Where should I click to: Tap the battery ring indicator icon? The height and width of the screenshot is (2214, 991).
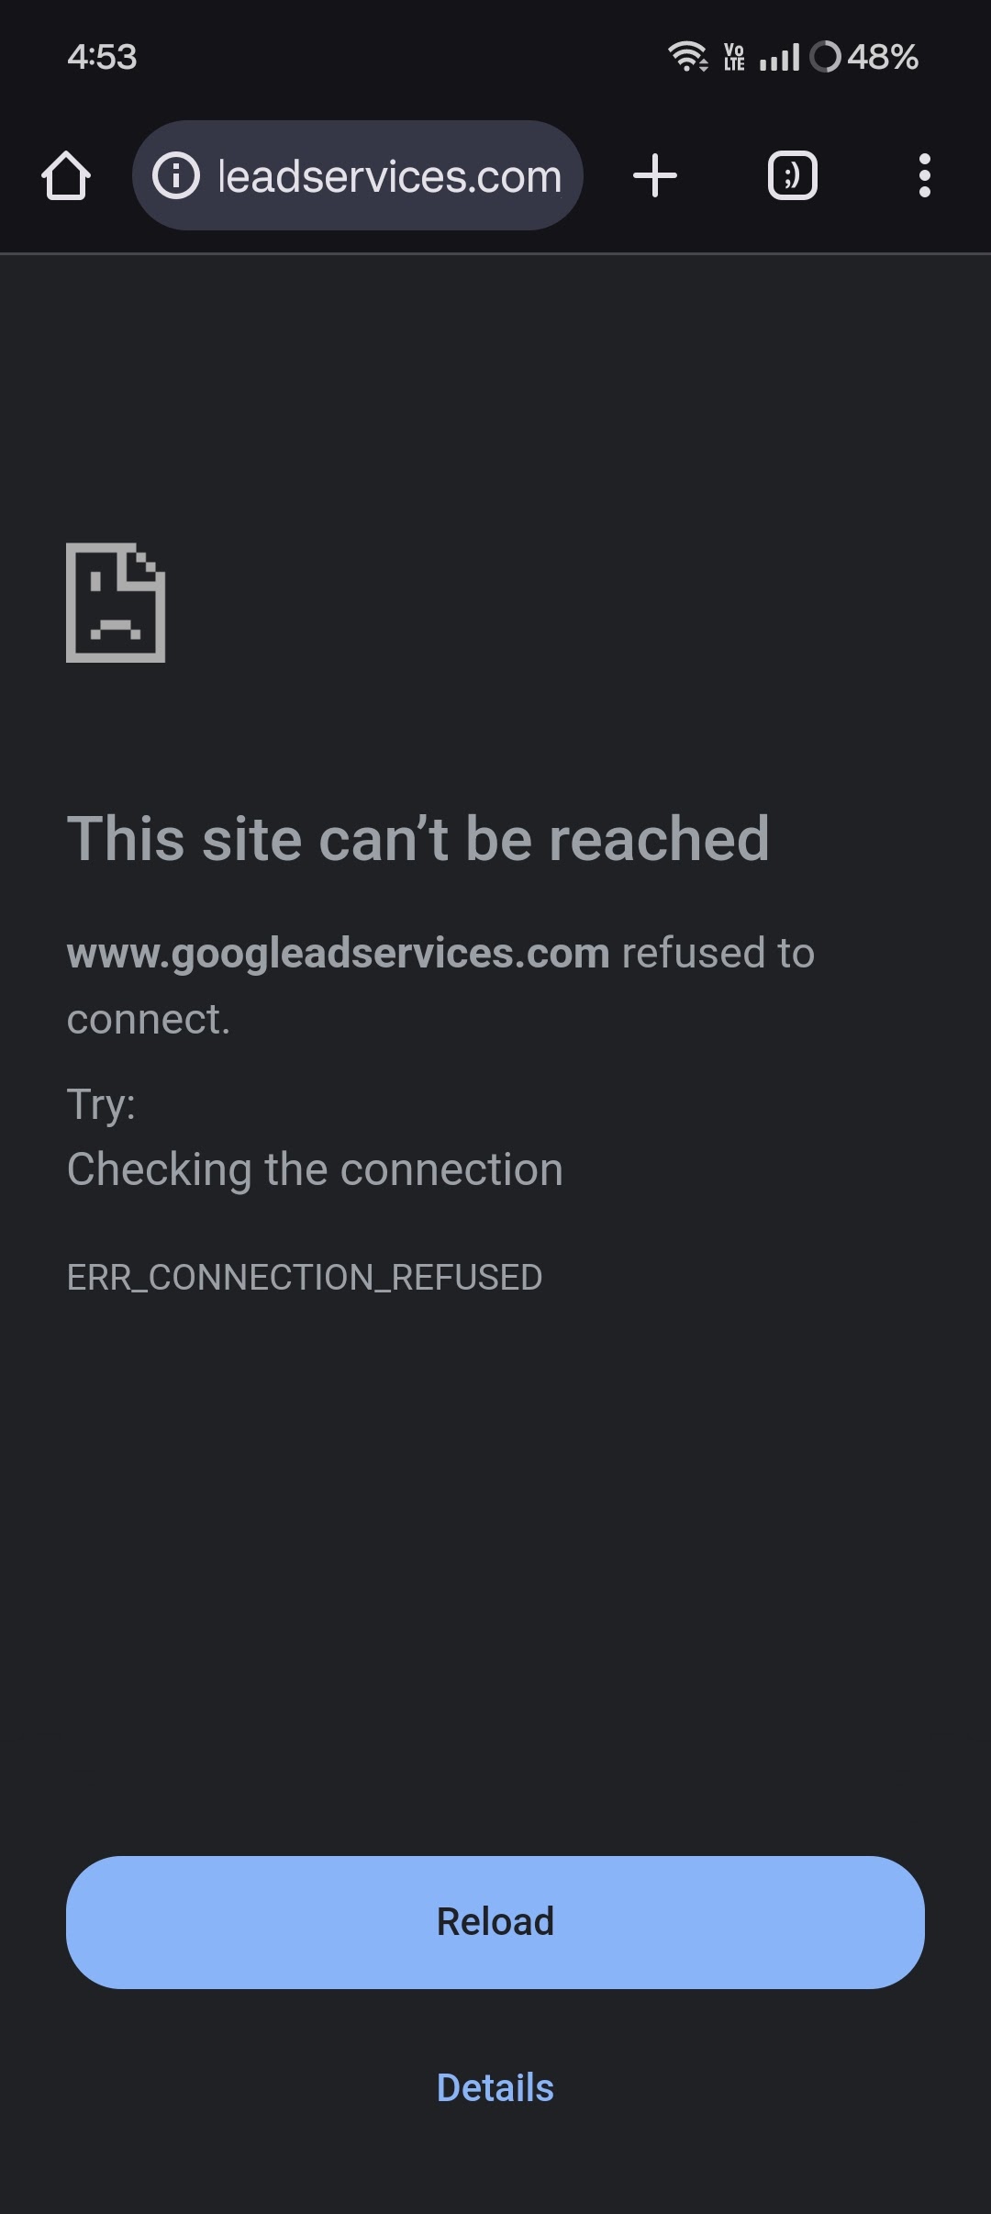tap(825, 57)
